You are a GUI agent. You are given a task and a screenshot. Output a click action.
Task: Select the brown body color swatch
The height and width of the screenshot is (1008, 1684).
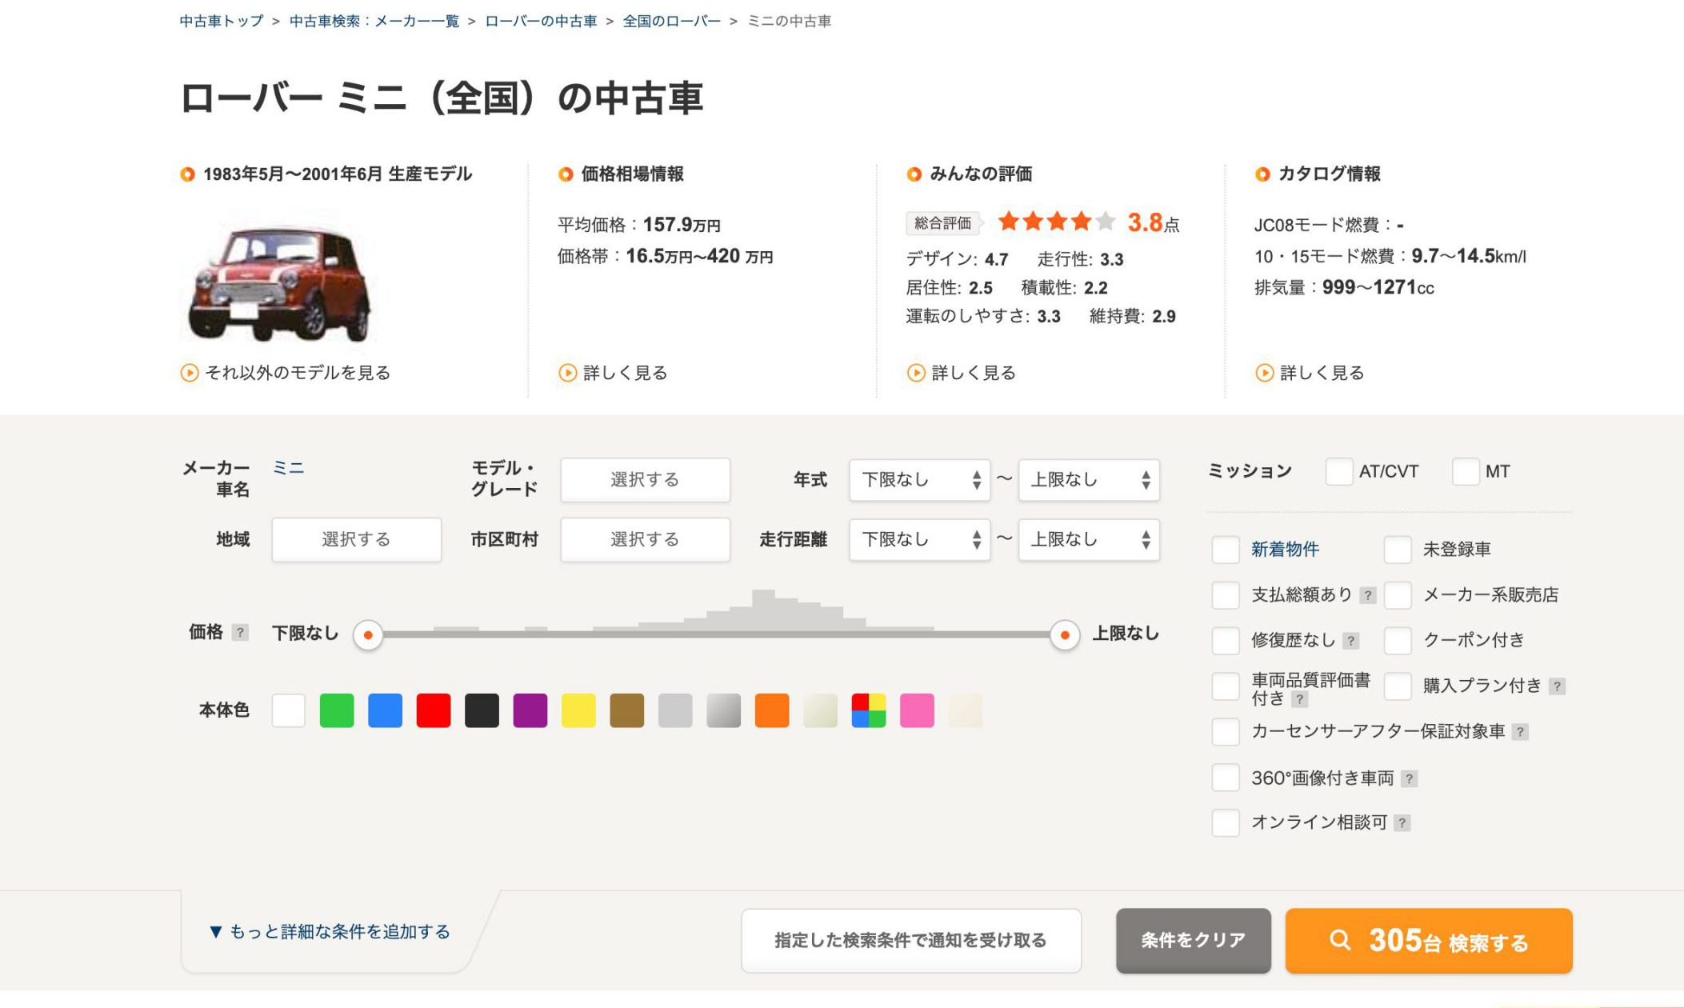tap(627, 710)
